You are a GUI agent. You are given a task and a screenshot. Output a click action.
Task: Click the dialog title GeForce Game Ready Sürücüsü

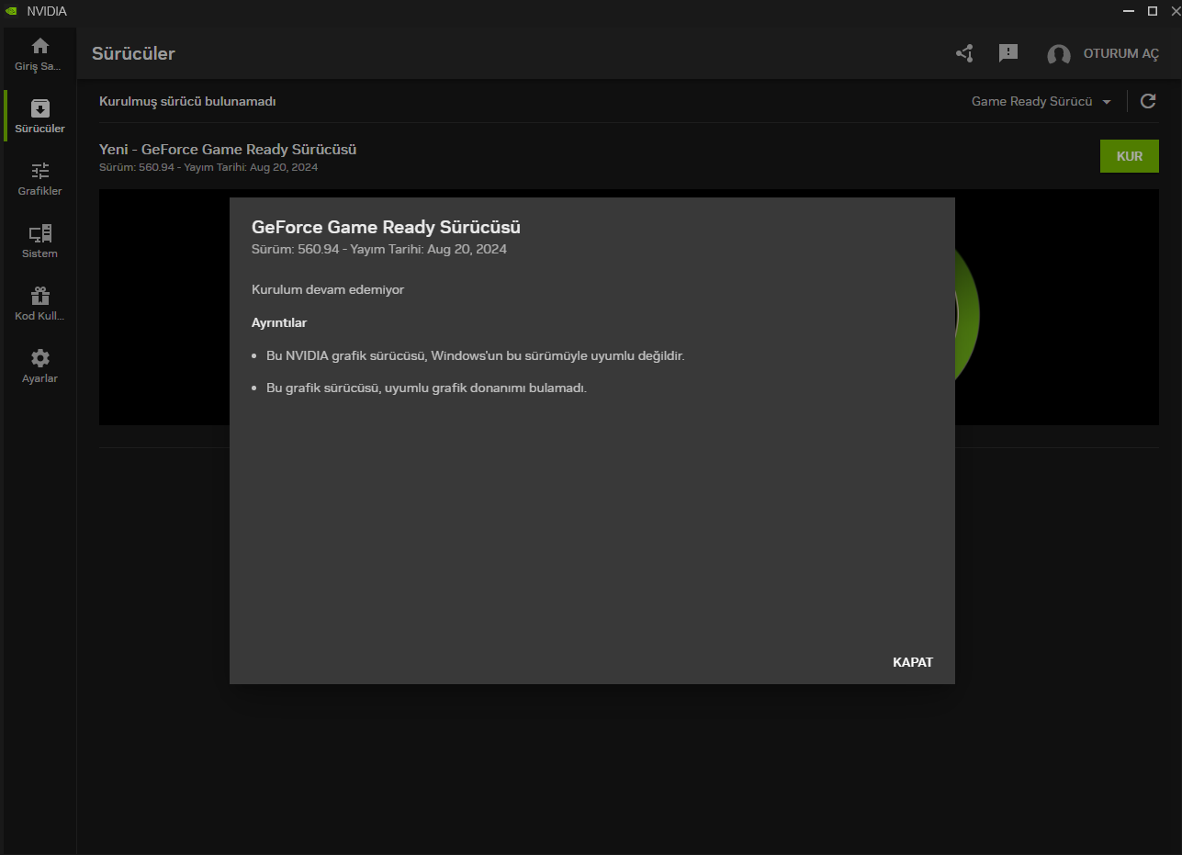[386, 227]
